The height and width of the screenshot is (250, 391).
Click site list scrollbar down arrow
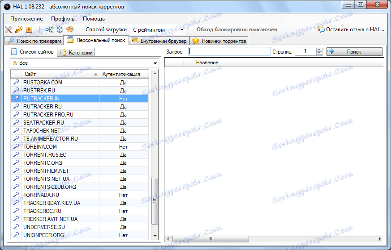(155, 236)
